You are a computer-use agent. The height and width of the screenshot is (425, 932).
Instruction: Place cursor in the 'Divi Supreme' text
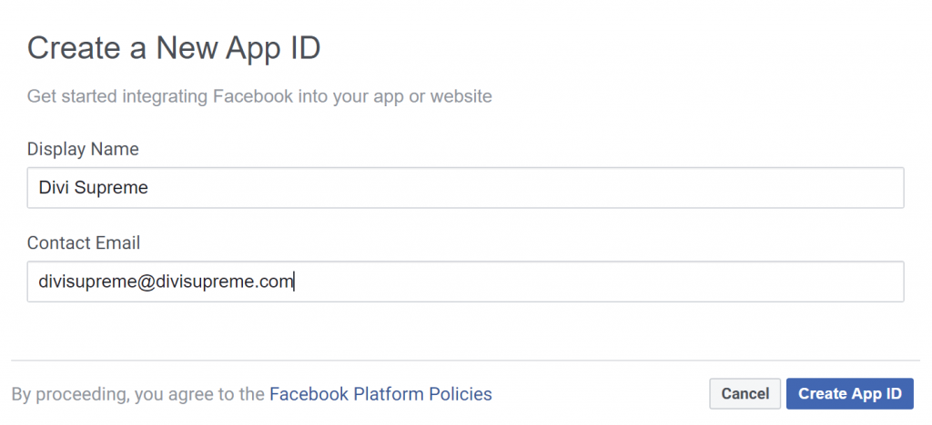point(94,188)
